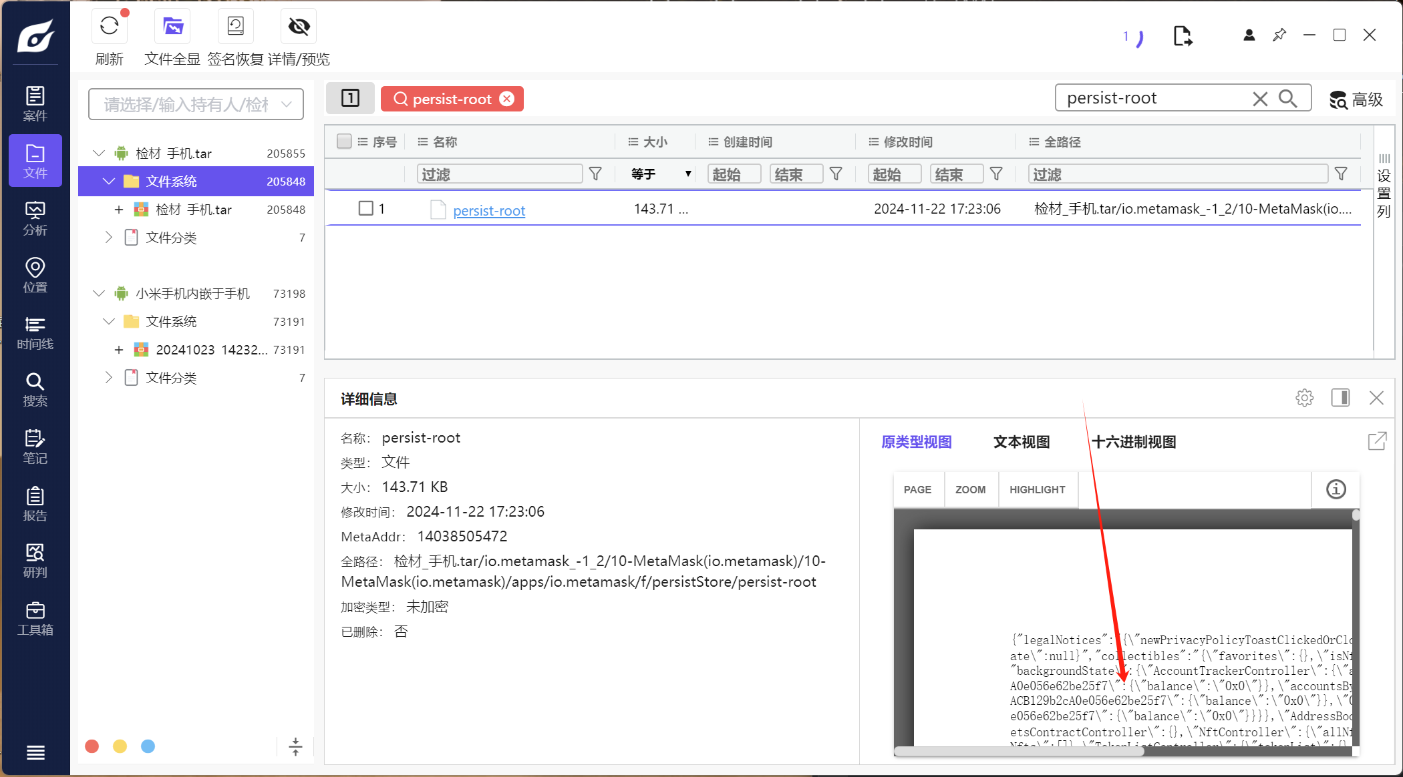This screenshot has width=1403, height=777.
Task: Click the 文件全显 toolbar icon
Action: (x=172, y=27)
